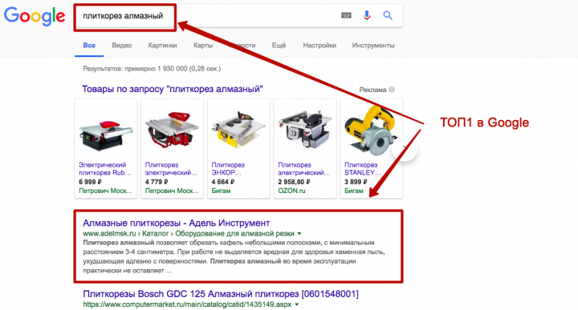This screenshot has width=578, height=310.
Task: Open Алмазные плиткорезы - Адель Инструмент result
Action: (x=176, y=223)
